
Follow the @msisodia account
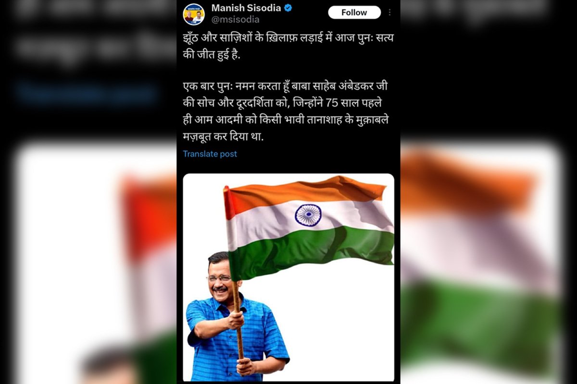[x=354, y=12]
